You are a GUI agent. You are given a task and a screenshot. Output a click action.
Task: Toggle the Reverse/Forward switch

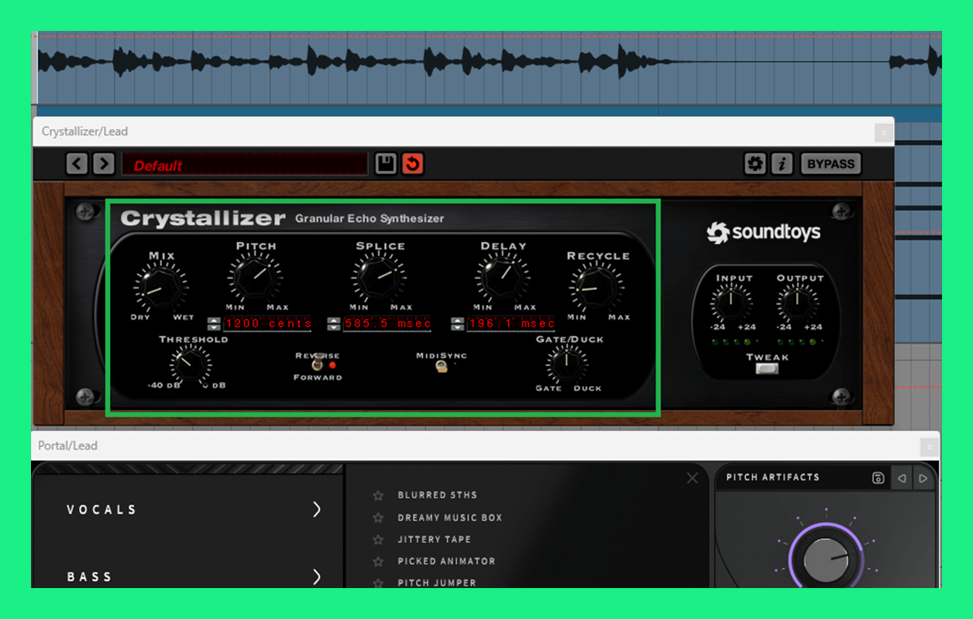point(317,362)
